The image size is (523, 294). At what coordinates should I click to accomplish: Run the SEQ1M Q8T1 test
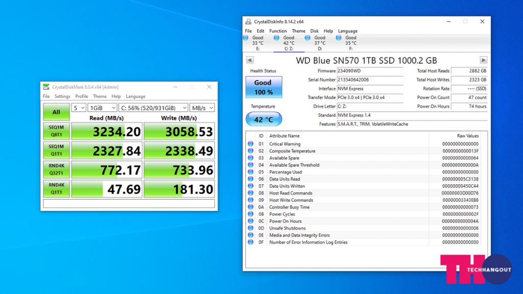pos(56,131)
